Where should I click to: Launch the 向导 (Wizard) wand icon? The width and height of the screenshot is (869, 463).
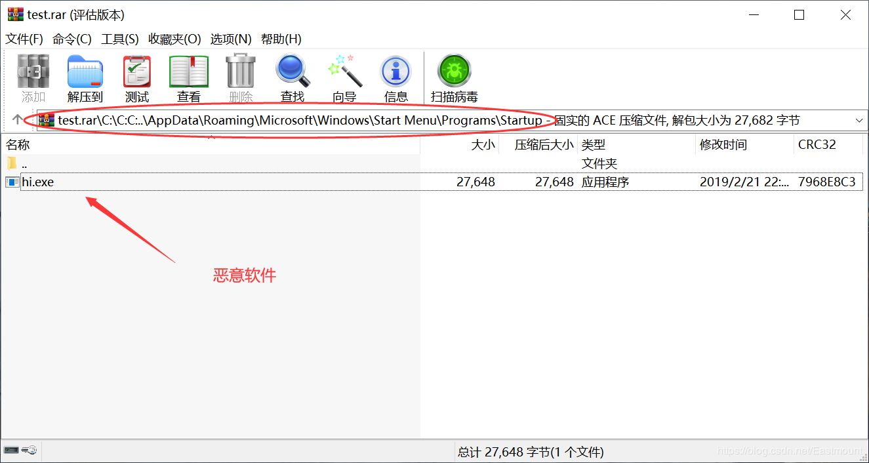click(344, 72)
